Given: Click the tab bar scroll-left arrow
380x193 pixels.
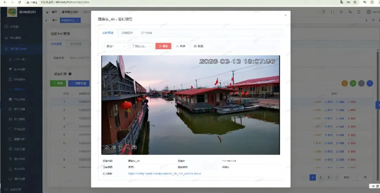Looking at the screenshot, I should pos(46,21).
